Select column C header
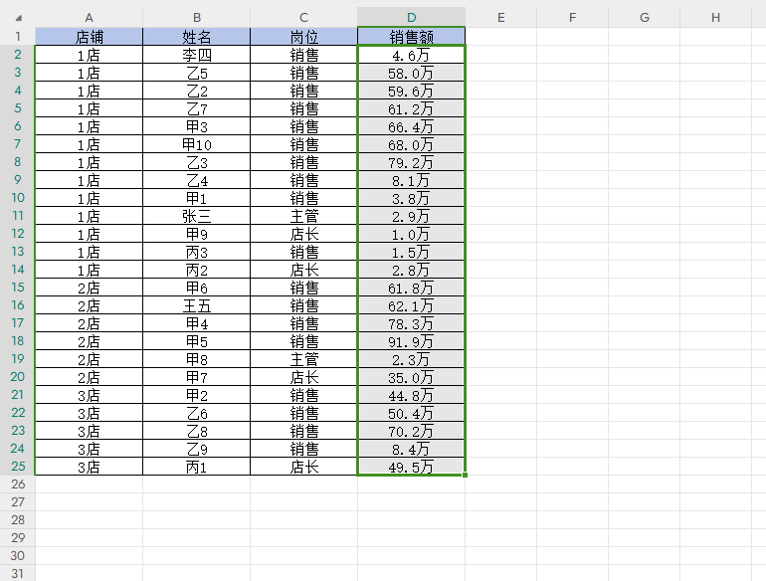This screenshot has width=766, height=581. 303,18
